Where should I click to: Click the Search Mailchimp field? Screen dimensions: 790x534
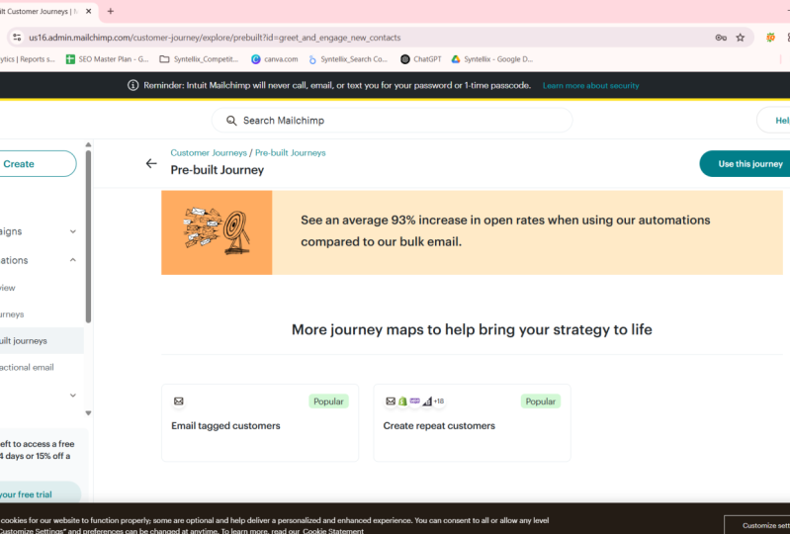(x=392, y=121)
